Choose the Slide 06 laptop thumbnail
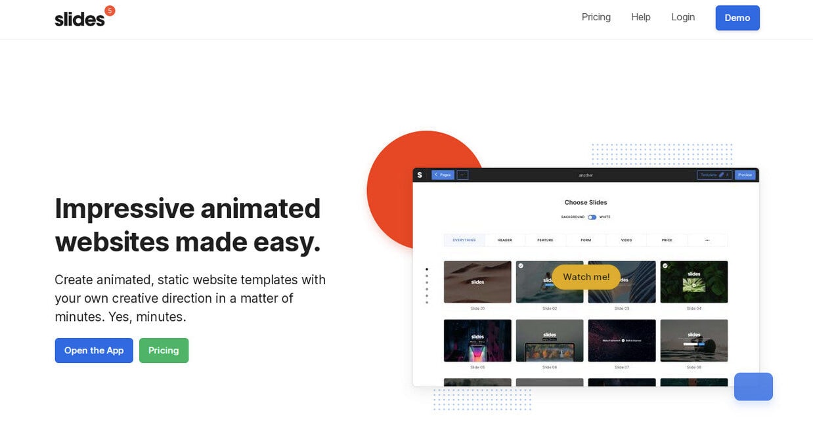 [x=550, y=341]
